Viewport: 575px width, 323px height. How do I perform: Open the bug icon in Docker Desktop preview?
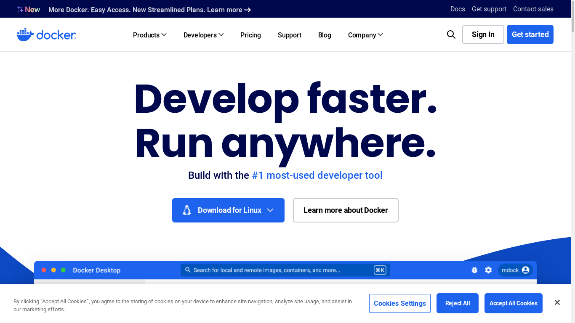474,270
